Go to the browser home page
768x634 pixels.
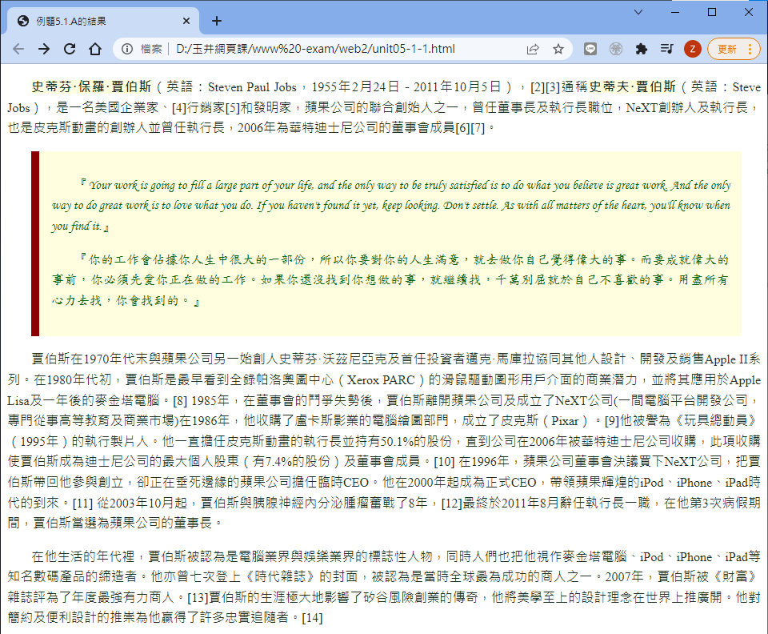95,49
